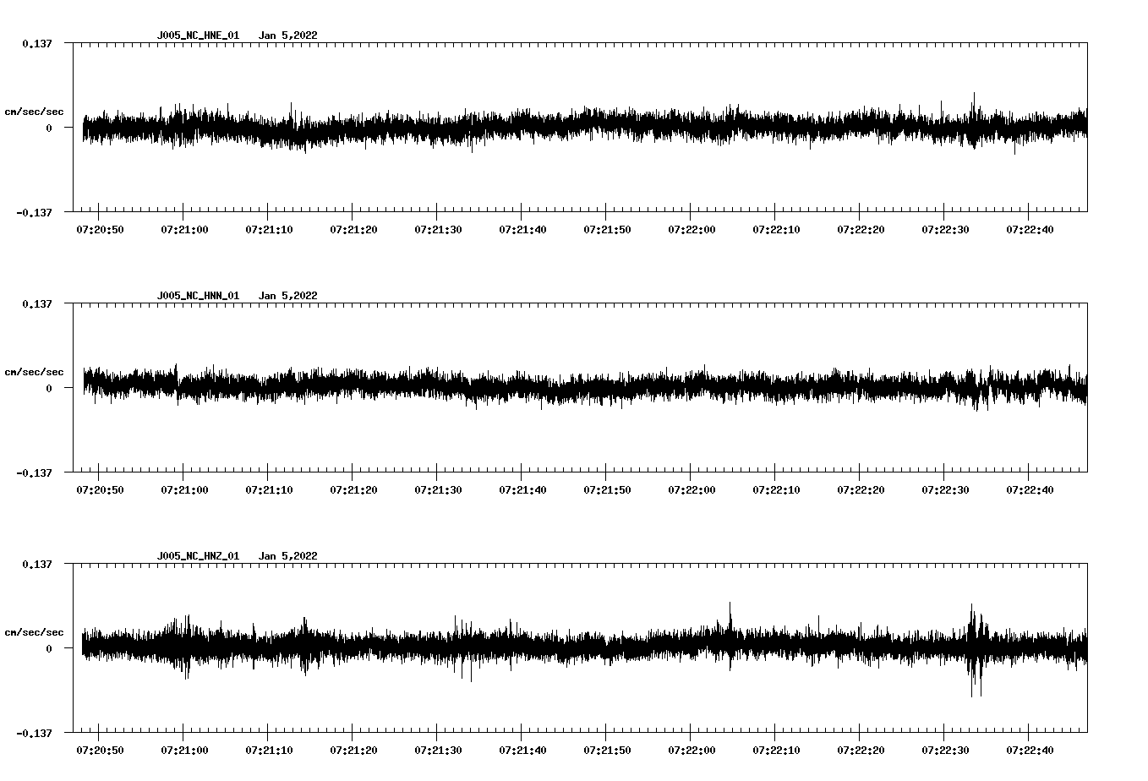Click the 07:21:50 time label on HNZ axis

(607, 751)
